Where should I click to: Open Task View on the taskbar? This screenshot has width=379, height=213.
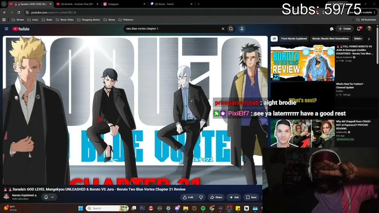tap(134, 208)
